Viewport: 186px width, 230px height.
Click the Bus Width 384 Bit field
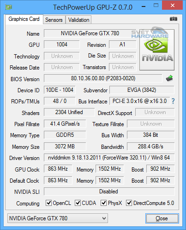click(x=151, y=135)
